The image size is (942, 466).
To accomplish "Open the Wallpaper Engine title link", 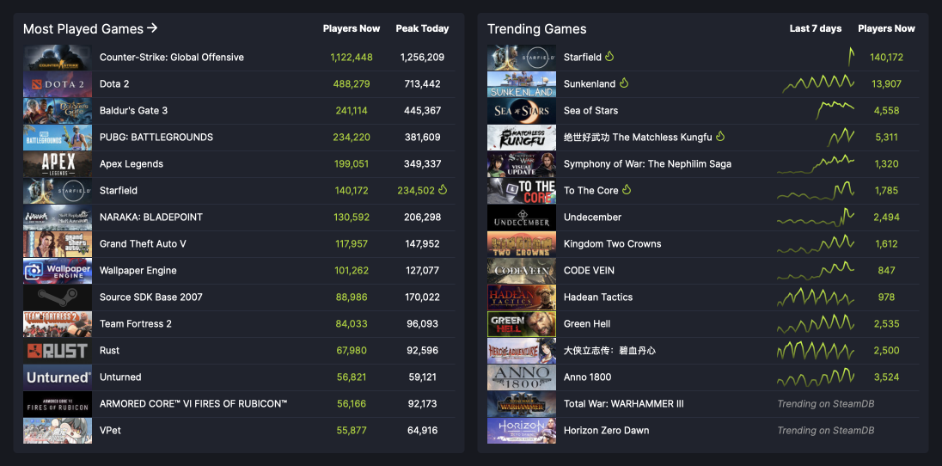I will 138,270.
